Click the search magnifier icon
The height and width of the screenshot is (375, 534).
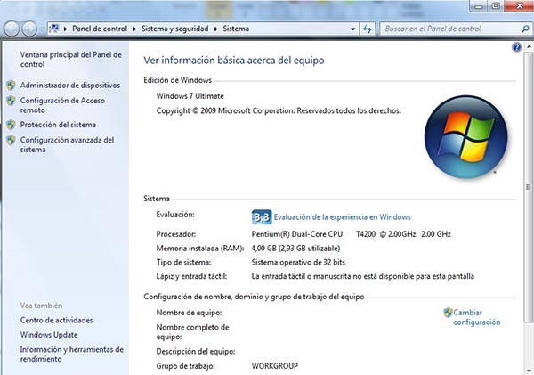[525, 29]
